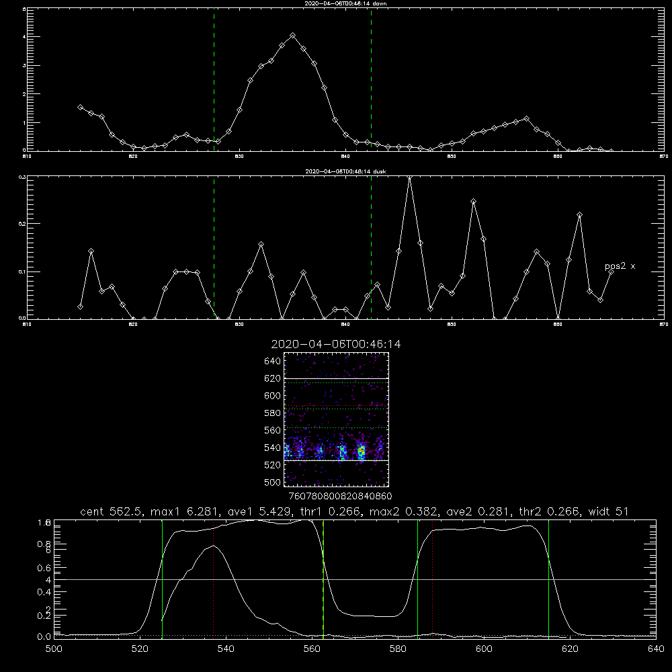
Task: Click the left green dashed line in dawn plot
Action: (x=214, y=80)
